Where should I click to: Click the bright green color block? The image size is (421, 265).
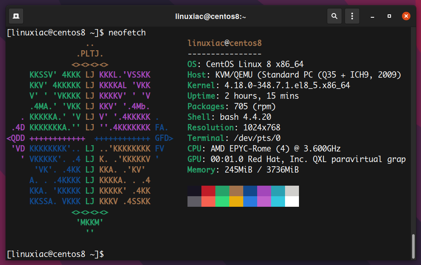[222, 201]
